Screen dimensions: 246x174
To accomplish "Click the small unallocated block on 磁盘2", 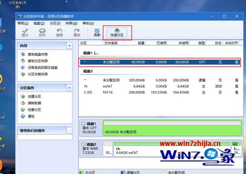I will point(108,149).
